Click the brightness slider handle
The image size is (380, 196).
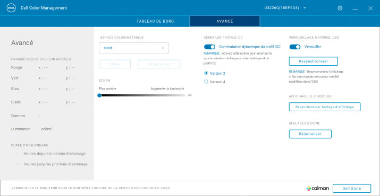click(x=99, y=95)
